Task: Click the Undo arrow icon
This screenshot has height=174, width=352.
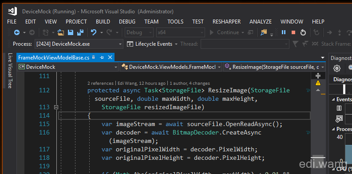Action: [94, 32]
